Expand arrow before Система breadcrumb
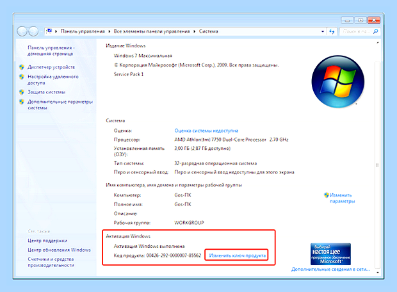Screen dimensions: 397x292 (195, 31)
